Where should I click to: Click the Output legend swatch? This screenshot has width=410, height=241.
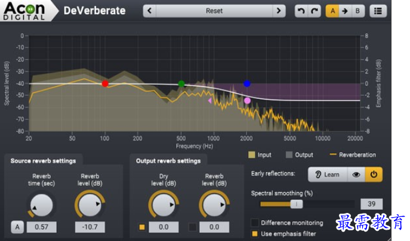[x=289, y=155]
